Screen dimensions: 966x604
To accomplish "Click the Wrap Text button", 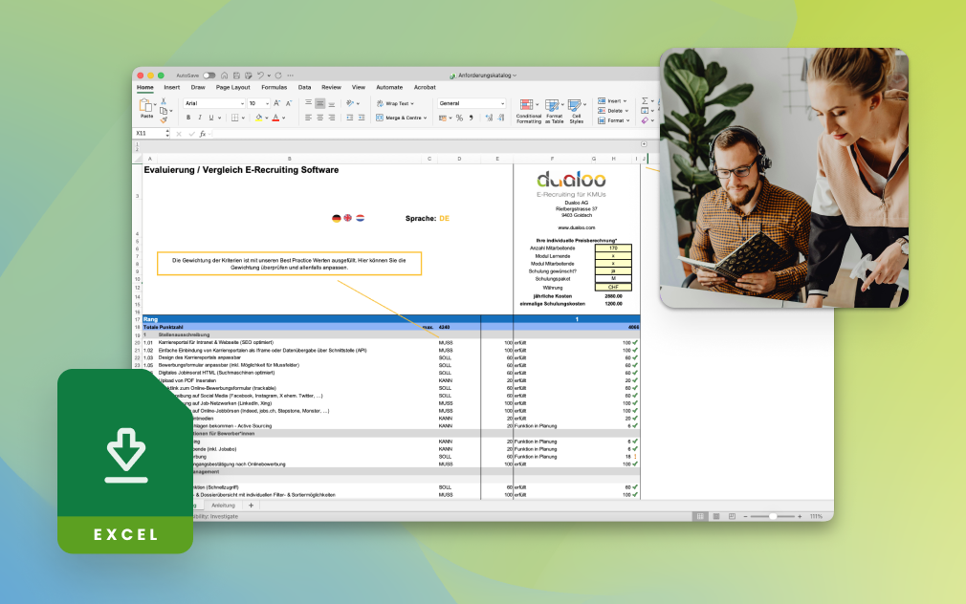I will pos(395,103).
